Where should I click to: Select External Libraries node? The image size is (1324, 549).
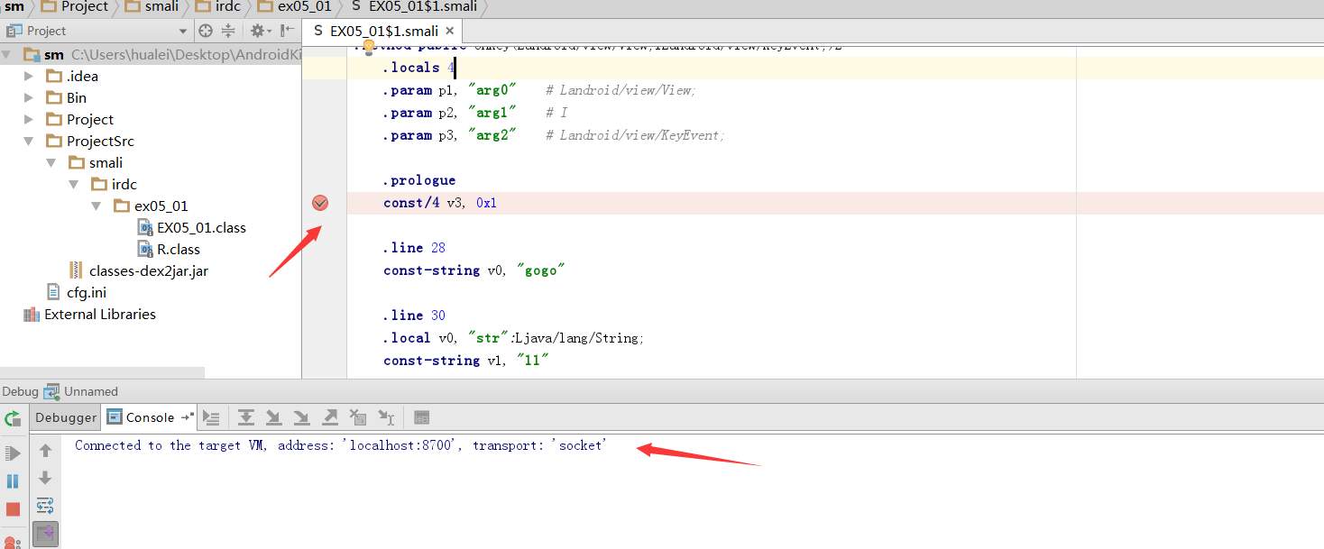(90, 314)
